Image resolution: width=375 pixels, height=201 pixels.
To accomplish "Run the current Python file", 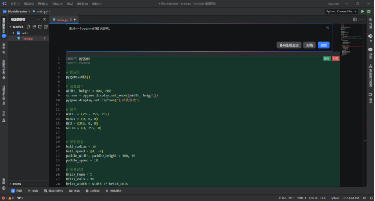I will (363, 11).
